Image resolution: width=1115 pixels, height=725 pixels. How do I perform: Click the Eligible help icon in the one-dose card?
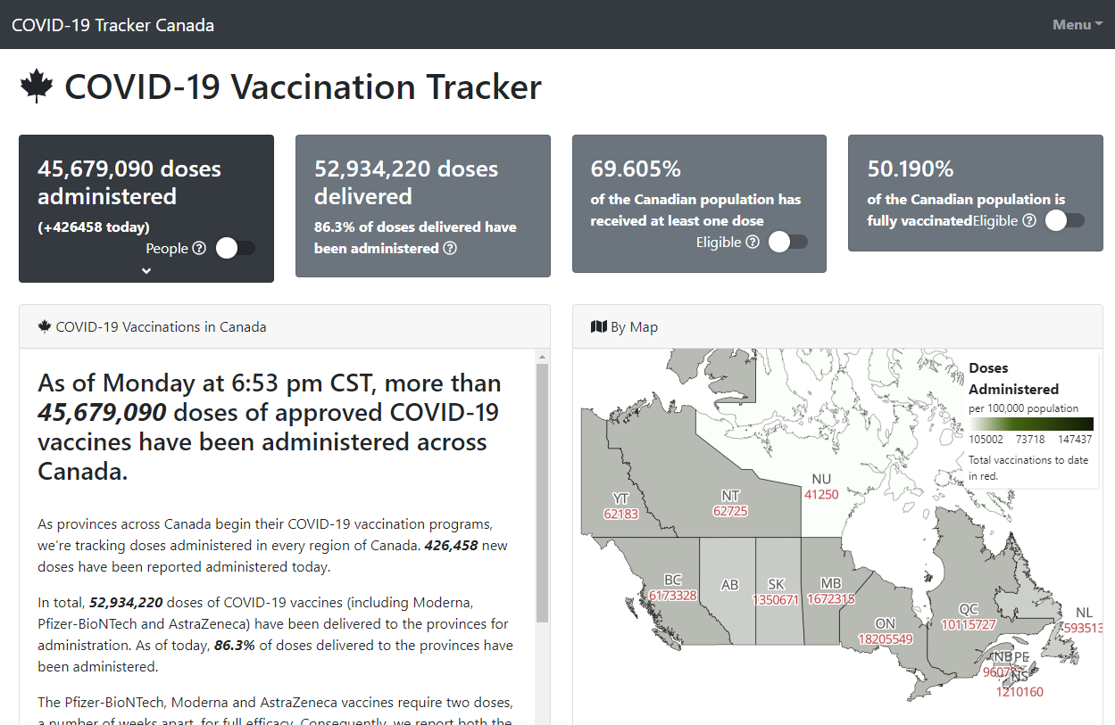(x=753, y=242)
